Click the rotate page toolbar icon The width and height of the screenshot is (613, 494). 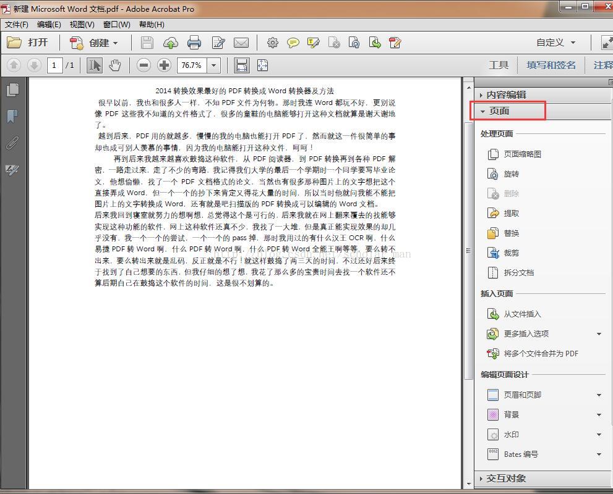354,43
